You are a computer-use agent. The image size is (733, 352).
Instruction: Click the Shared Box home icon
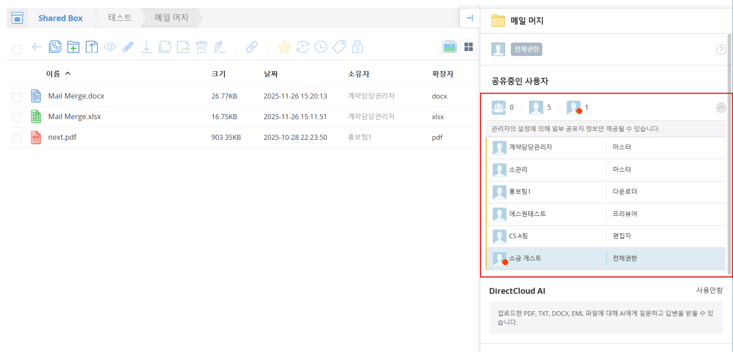17,18
